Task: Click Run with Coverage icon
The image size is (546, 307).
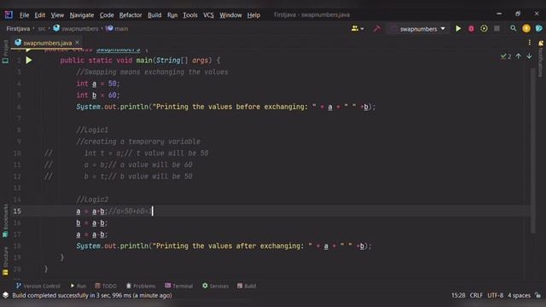Action: [x=484, y=28]
